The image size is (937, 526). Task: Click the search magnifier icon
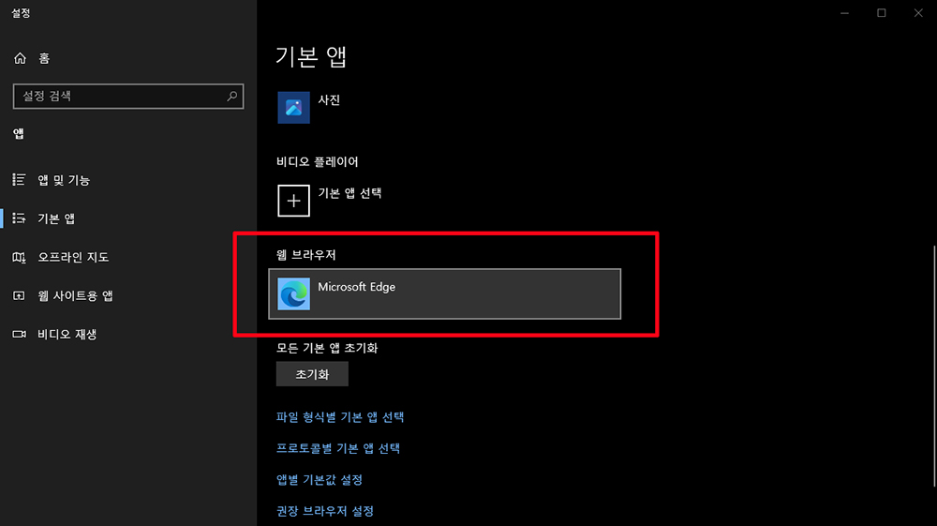tap(231, 96)
